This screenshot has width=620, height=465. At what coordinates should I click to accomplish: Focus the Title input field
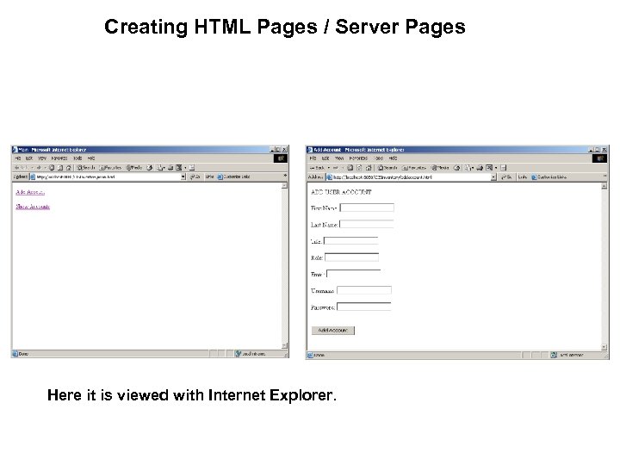click(351, 241)
